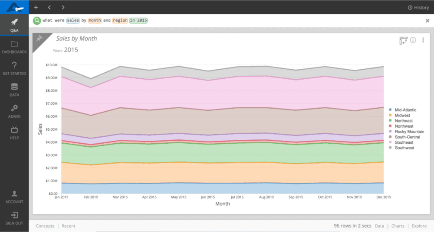434x232 pixels.
Task: Open the Account person icon
Action: click(x=14, y=193)
